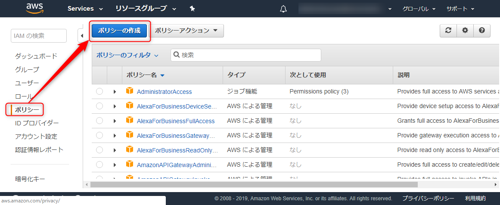Open the ポリシーのフィルタ dropdown
Viewport: 500px width, 205px height.
pos(127,55)
